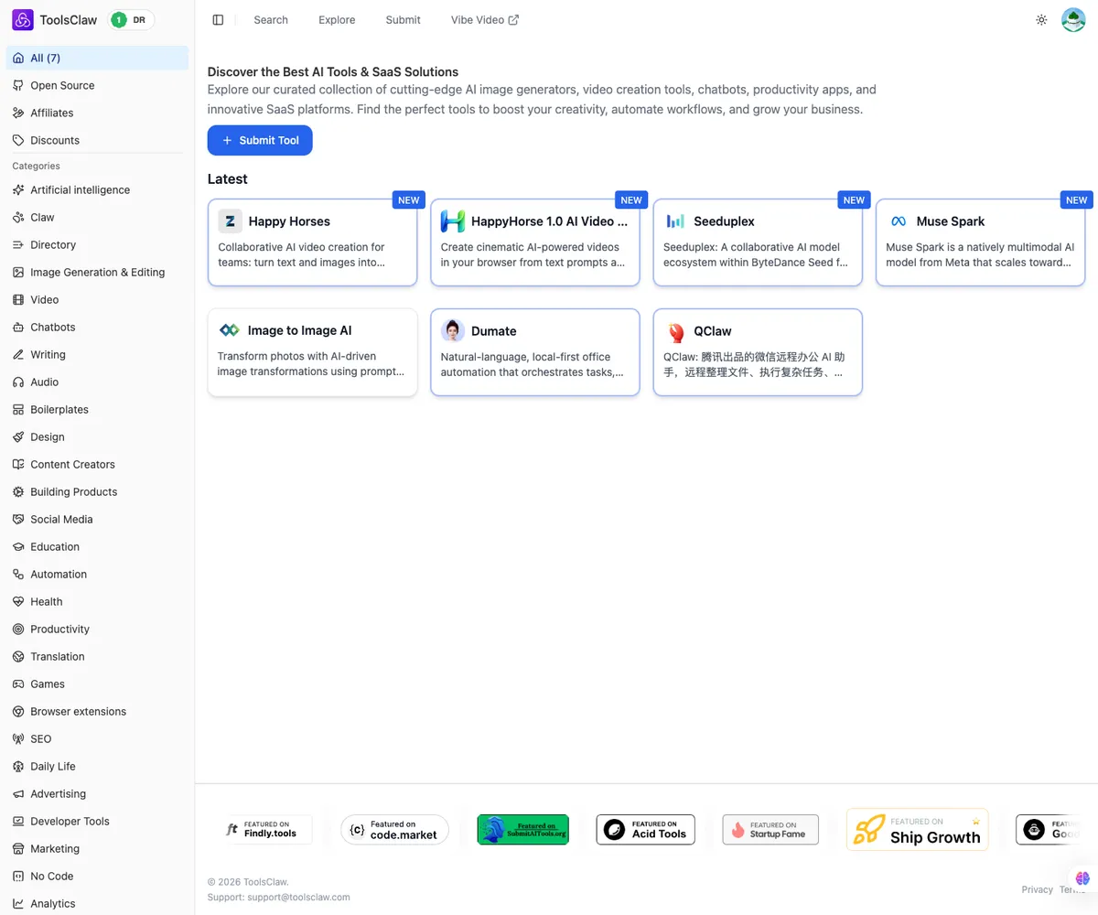1098x915 pixels.
Task: Click the Submit Tool button
Action: click(x=260, y=141)
